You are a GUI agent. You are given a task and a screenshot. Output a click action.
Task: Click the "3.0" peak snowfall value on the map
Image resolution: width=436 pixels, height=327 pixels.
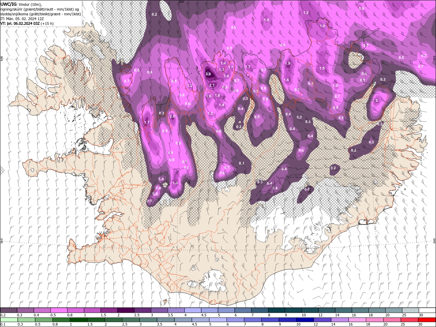click(208, 74)
